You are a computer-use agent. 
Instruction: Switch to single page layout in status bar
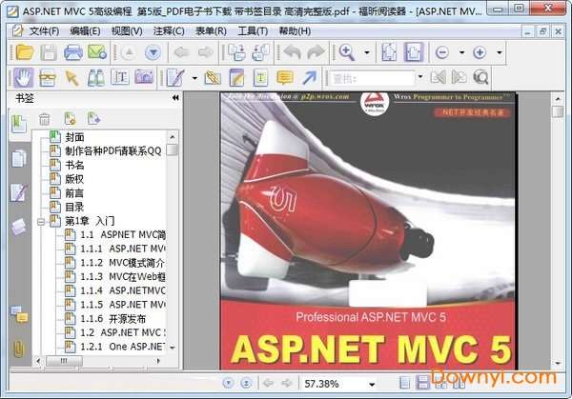point(404,383)
